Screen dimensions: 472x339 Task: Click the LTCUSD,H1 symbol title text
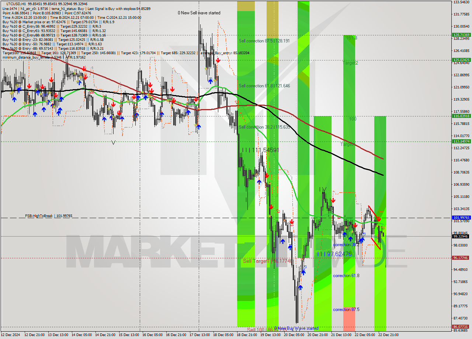pos(17,3)
